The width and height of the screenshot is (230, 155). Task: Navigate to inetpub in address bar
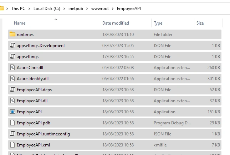pyautogui.click(x=76, y=9)
